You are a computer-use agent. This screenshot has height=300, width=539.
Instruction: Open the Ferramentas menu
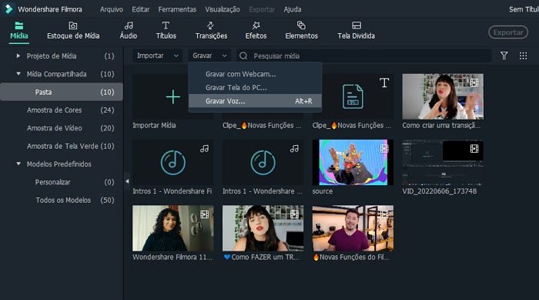177,9
